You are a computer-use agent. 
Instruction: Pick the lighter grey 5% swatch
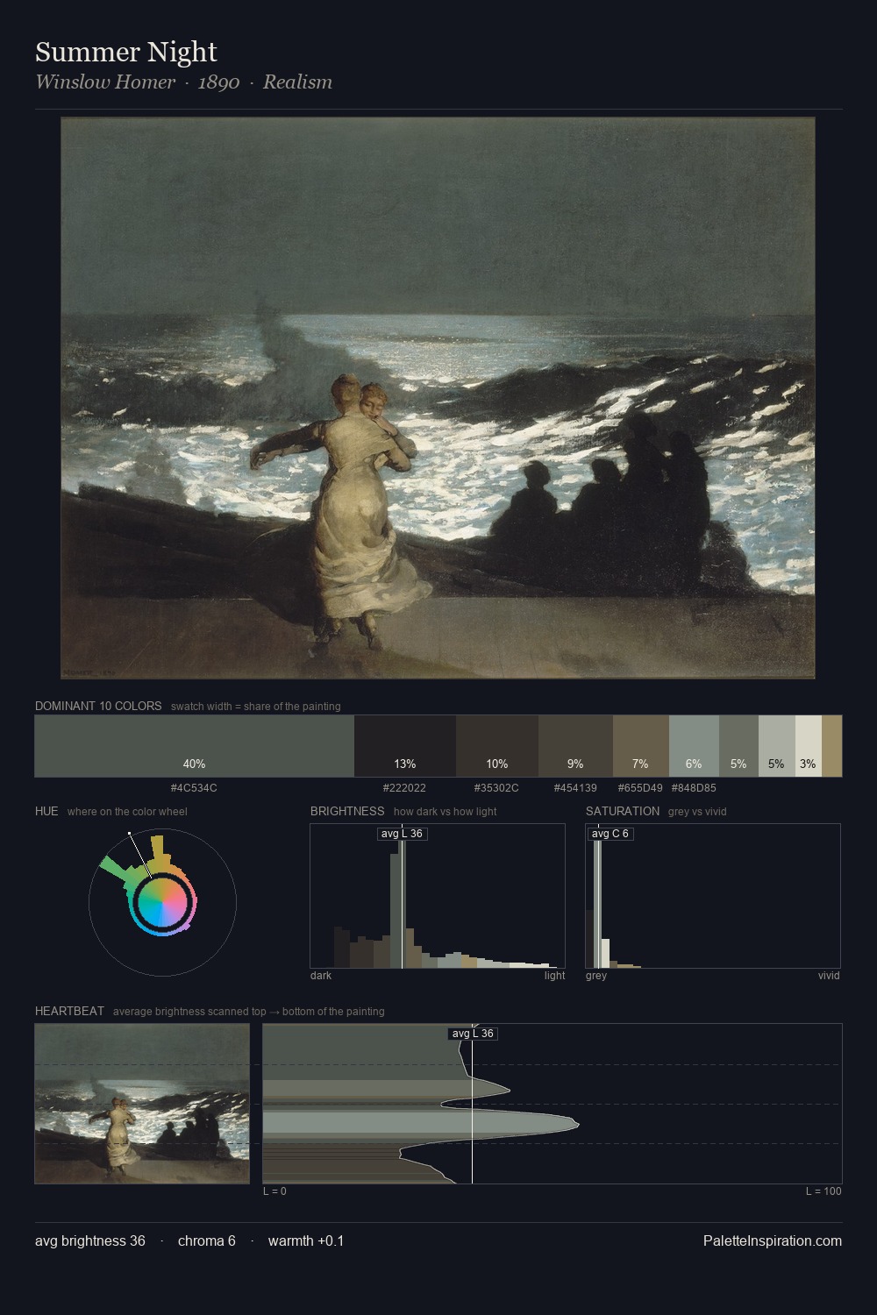point(776,746)
